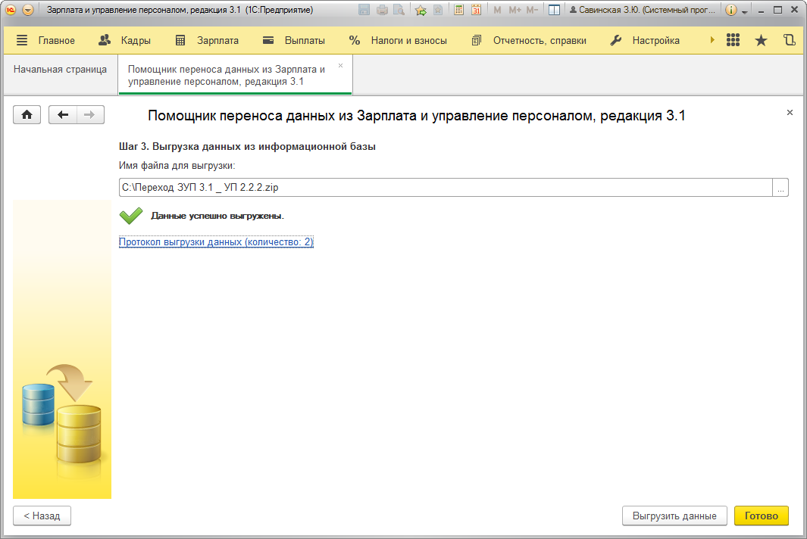Expand the dropdown arrow beside the info icon
The image size is (807, 539).
tap(745, 11)
